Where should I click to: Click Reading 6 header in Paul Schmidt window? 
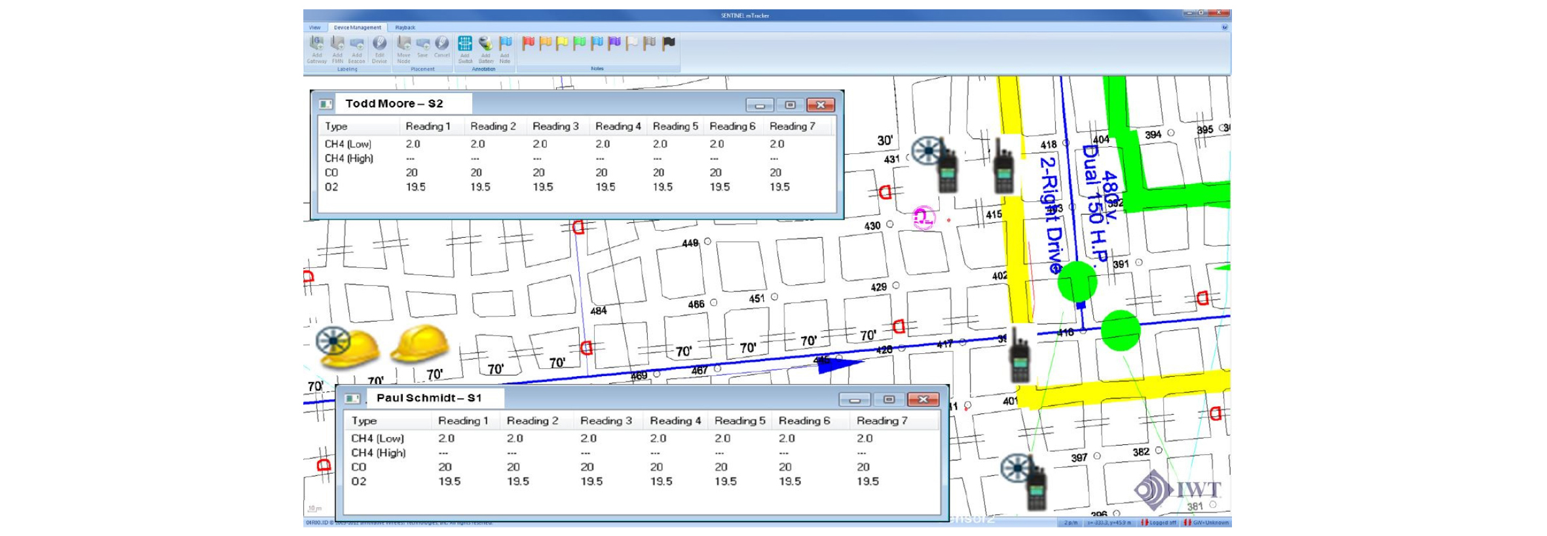[804, 421]
